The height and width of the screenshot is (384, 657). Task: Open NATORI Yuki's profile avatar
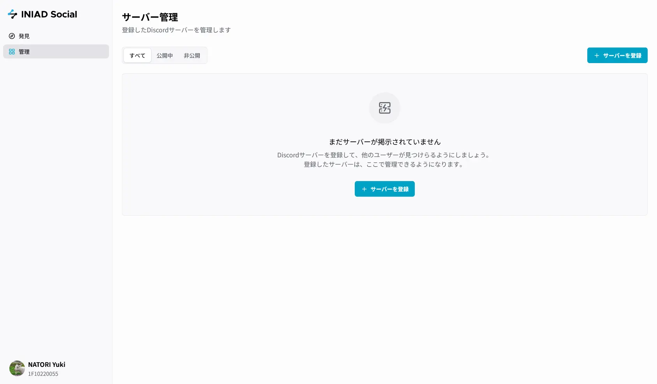click(17, 368)
